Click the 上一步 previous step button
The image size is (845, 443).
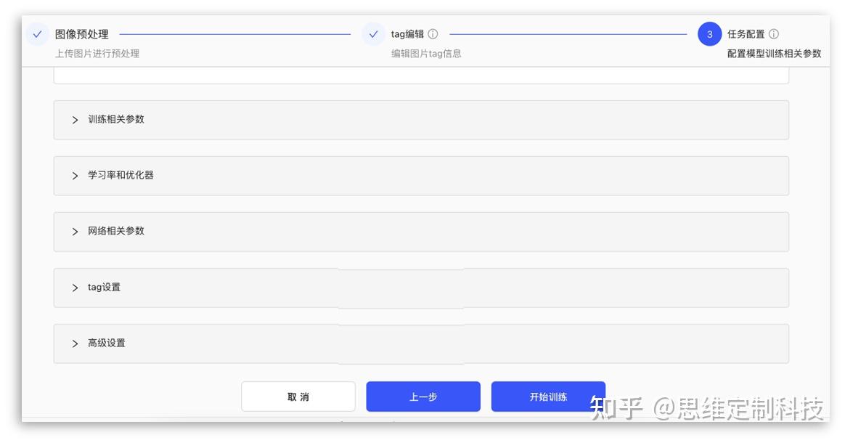[423, 397]
